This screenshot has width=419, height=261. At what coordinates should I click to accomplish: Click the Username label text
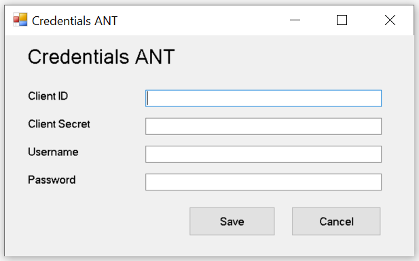point(53,152)
